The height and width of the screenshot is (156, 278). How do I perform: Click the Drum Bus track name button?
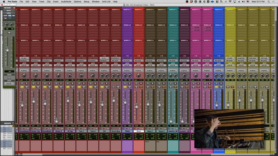pyautogui.click(x=116, y=131)
